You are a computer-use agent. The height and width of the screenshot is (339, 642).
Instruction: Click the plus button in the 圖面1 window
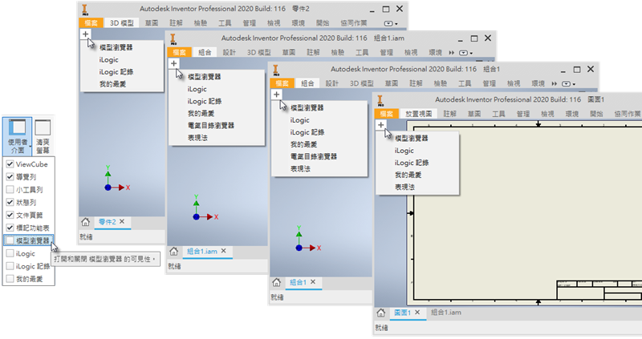pos(380,125)
